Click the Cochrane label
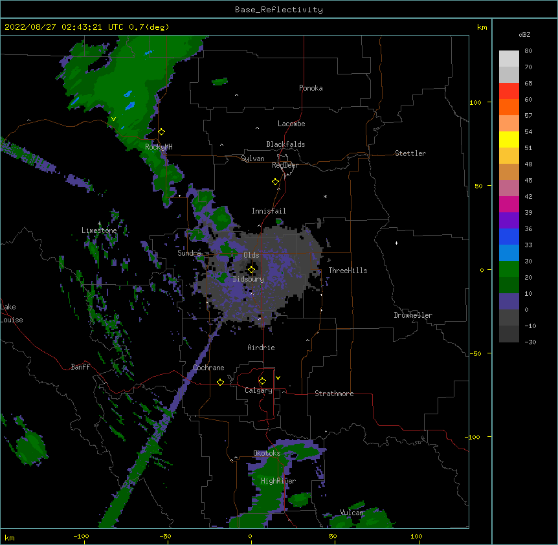Viewport: 558px width, 545px height. [x=209, y=368]
